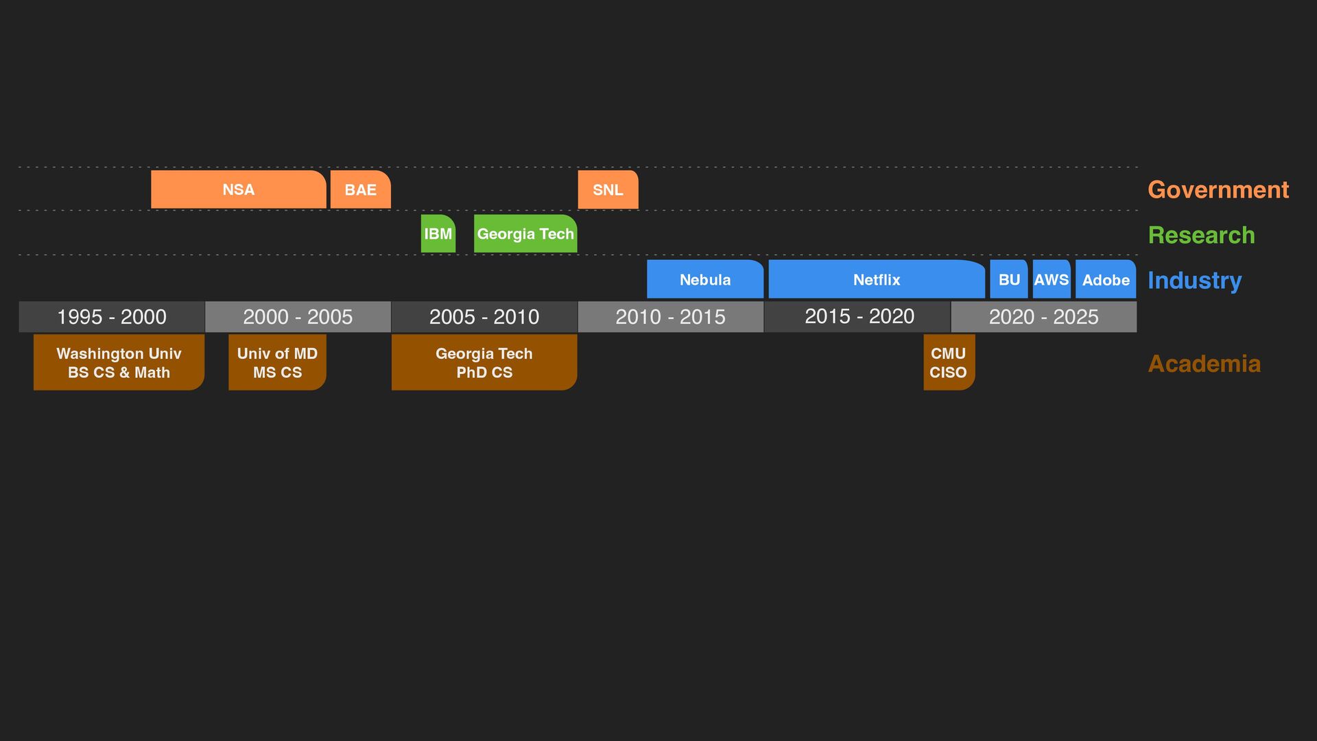Image resolution: width=1317 pixels, height=741 pixels.
Task: Select the Adobe industry block
Action: pyautogui.click(x=1105, y=279)
